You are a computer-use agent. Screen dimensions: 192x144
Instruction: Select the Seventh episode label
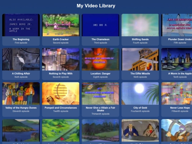(60, 77)
